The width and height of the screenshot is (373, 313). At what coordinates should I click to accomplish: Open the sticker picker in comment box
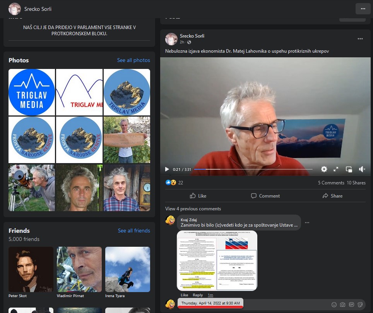pyautogui.click(x=360, y=304)
